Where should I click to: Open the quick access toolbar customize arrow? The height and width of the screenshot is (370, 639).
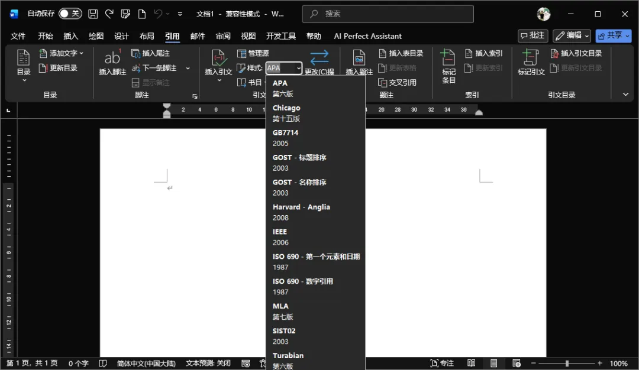pyautogui.click(x=180, y=14)
